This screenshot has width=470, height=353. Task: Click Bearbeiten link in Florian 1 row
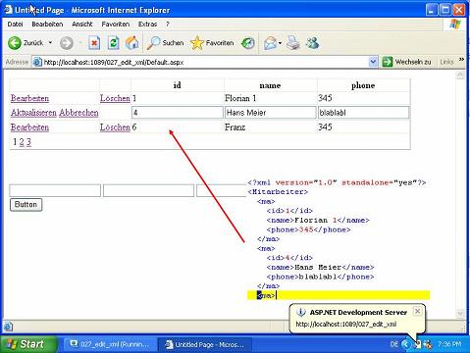click(x=29, y=98)
